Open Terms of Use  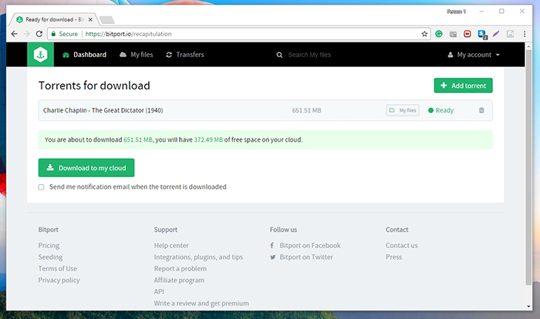[58, 268]
